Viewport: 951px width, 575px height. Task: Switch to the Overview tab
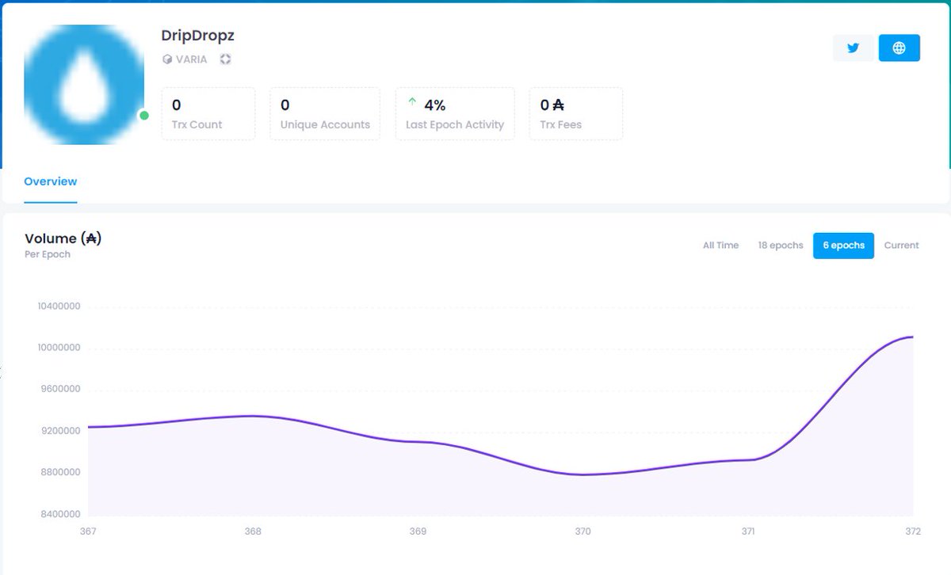(x=50, y=181)
